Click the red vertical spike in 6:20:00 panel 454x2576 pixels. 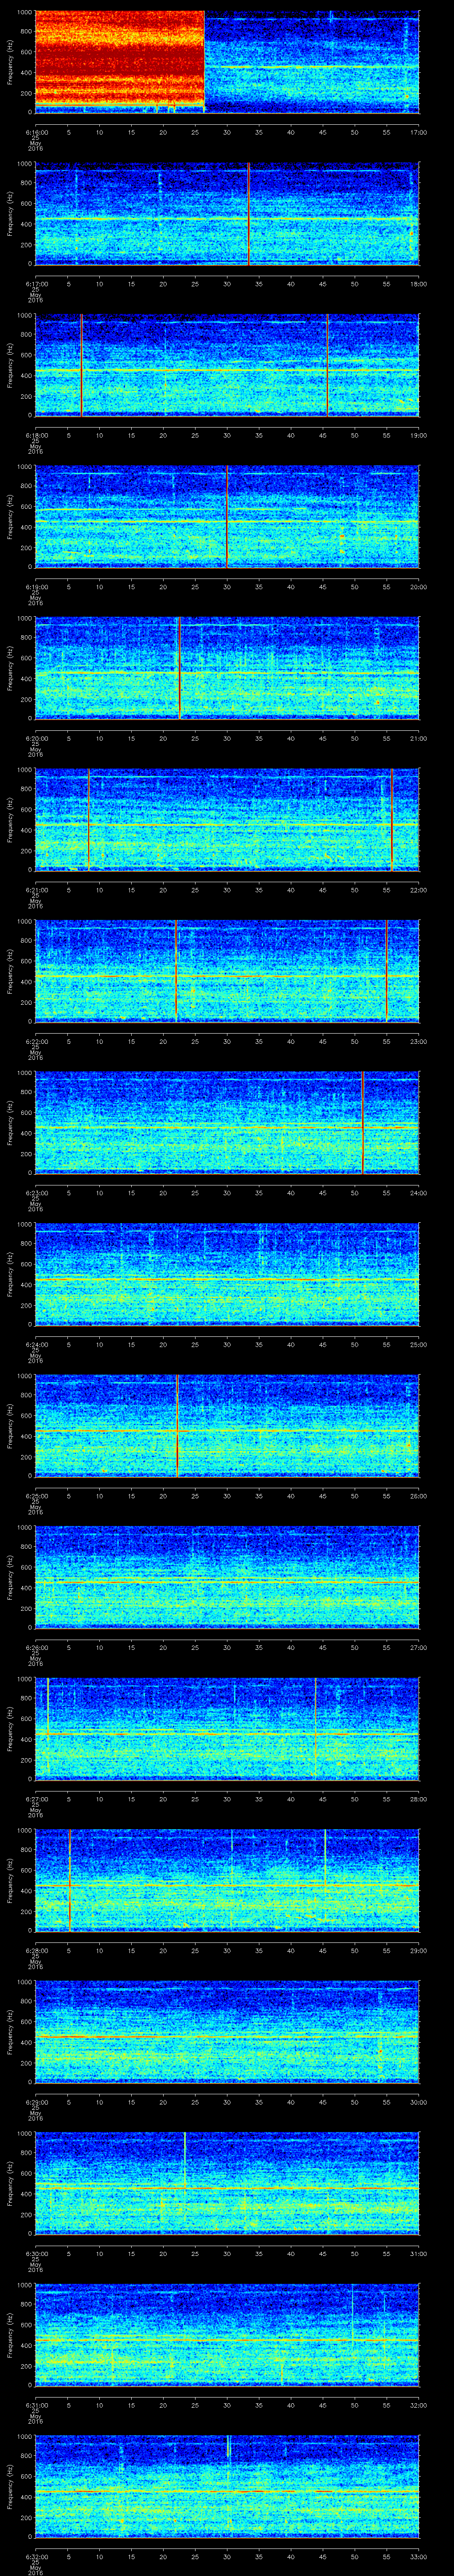180,668
